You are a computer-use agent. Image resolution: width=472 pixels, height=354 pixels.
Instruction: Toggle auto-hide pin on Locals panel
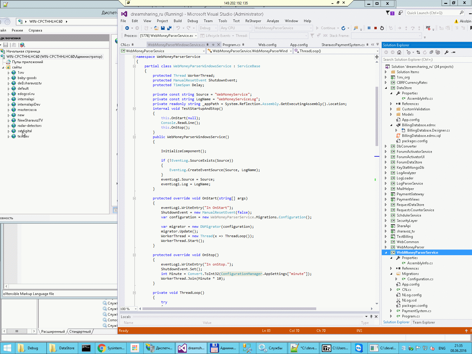click(x=371, y=317)
